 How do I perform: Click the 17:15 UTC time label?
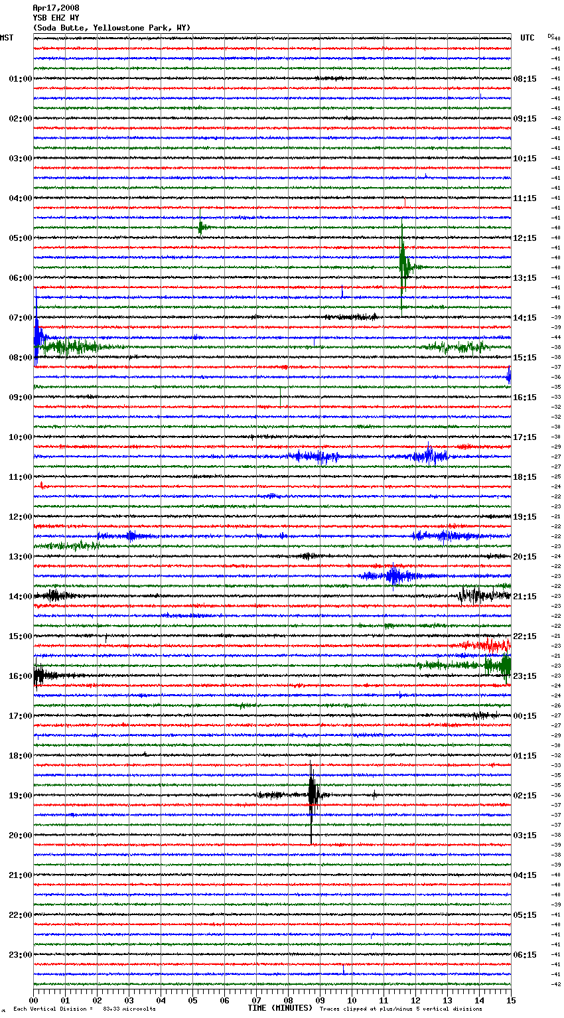525,437
